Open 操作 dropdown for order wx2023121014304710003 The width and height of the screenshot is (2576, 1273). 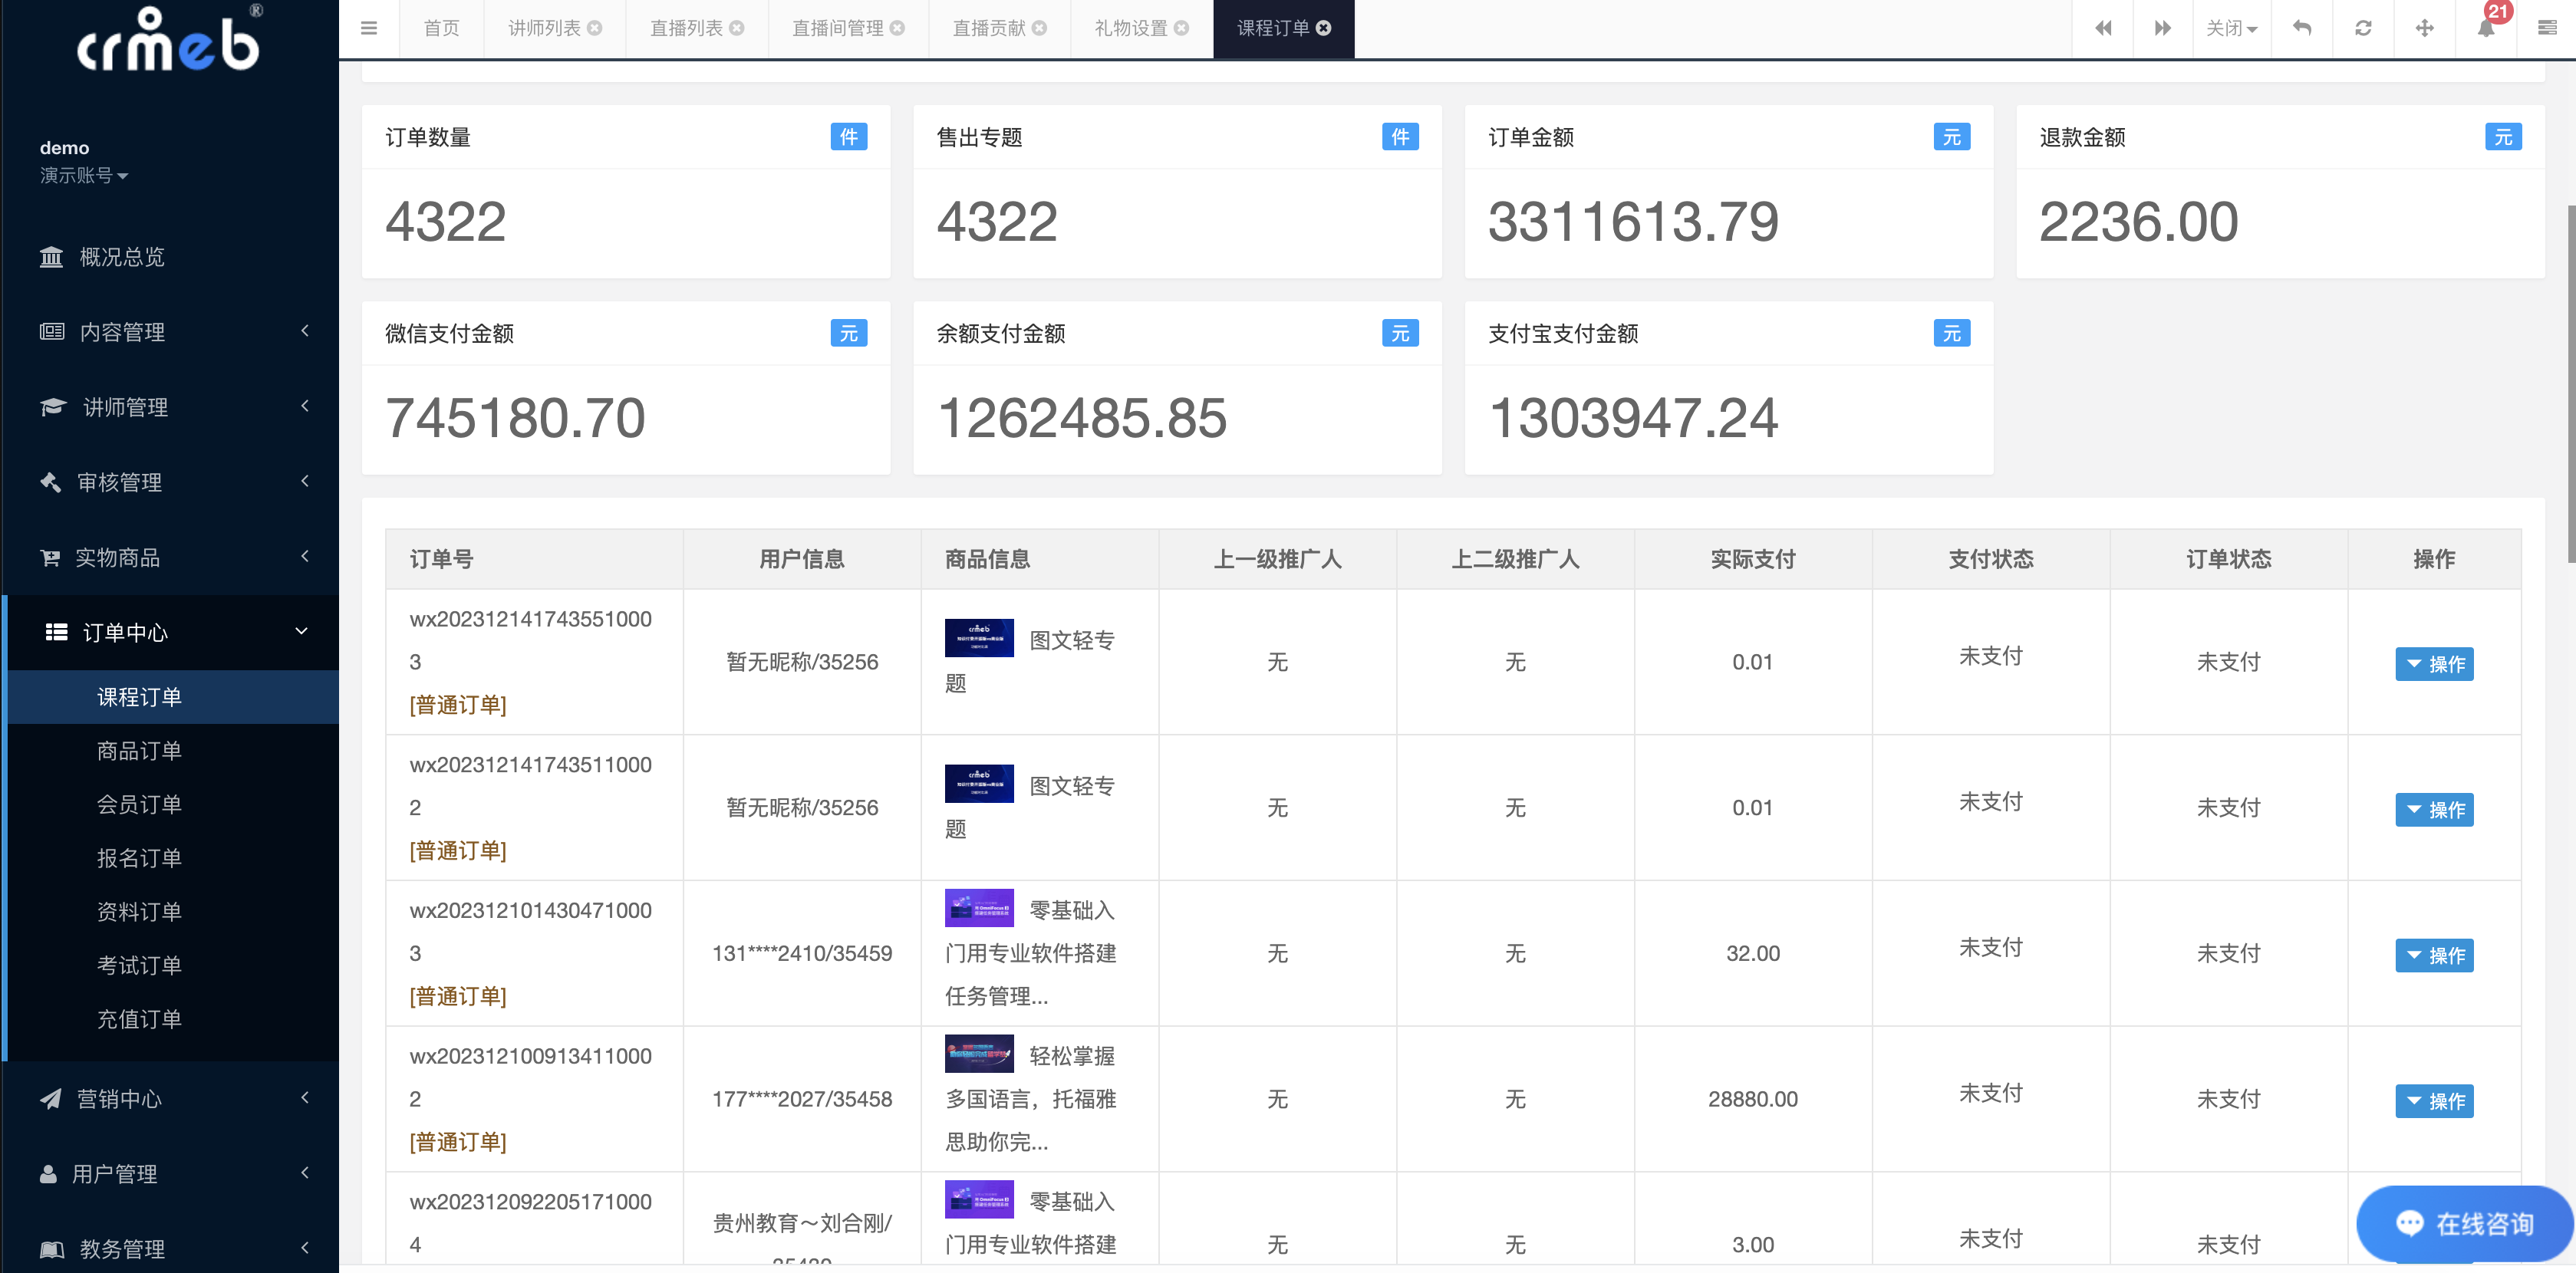pyautogui.click(x=2434, y=955)
